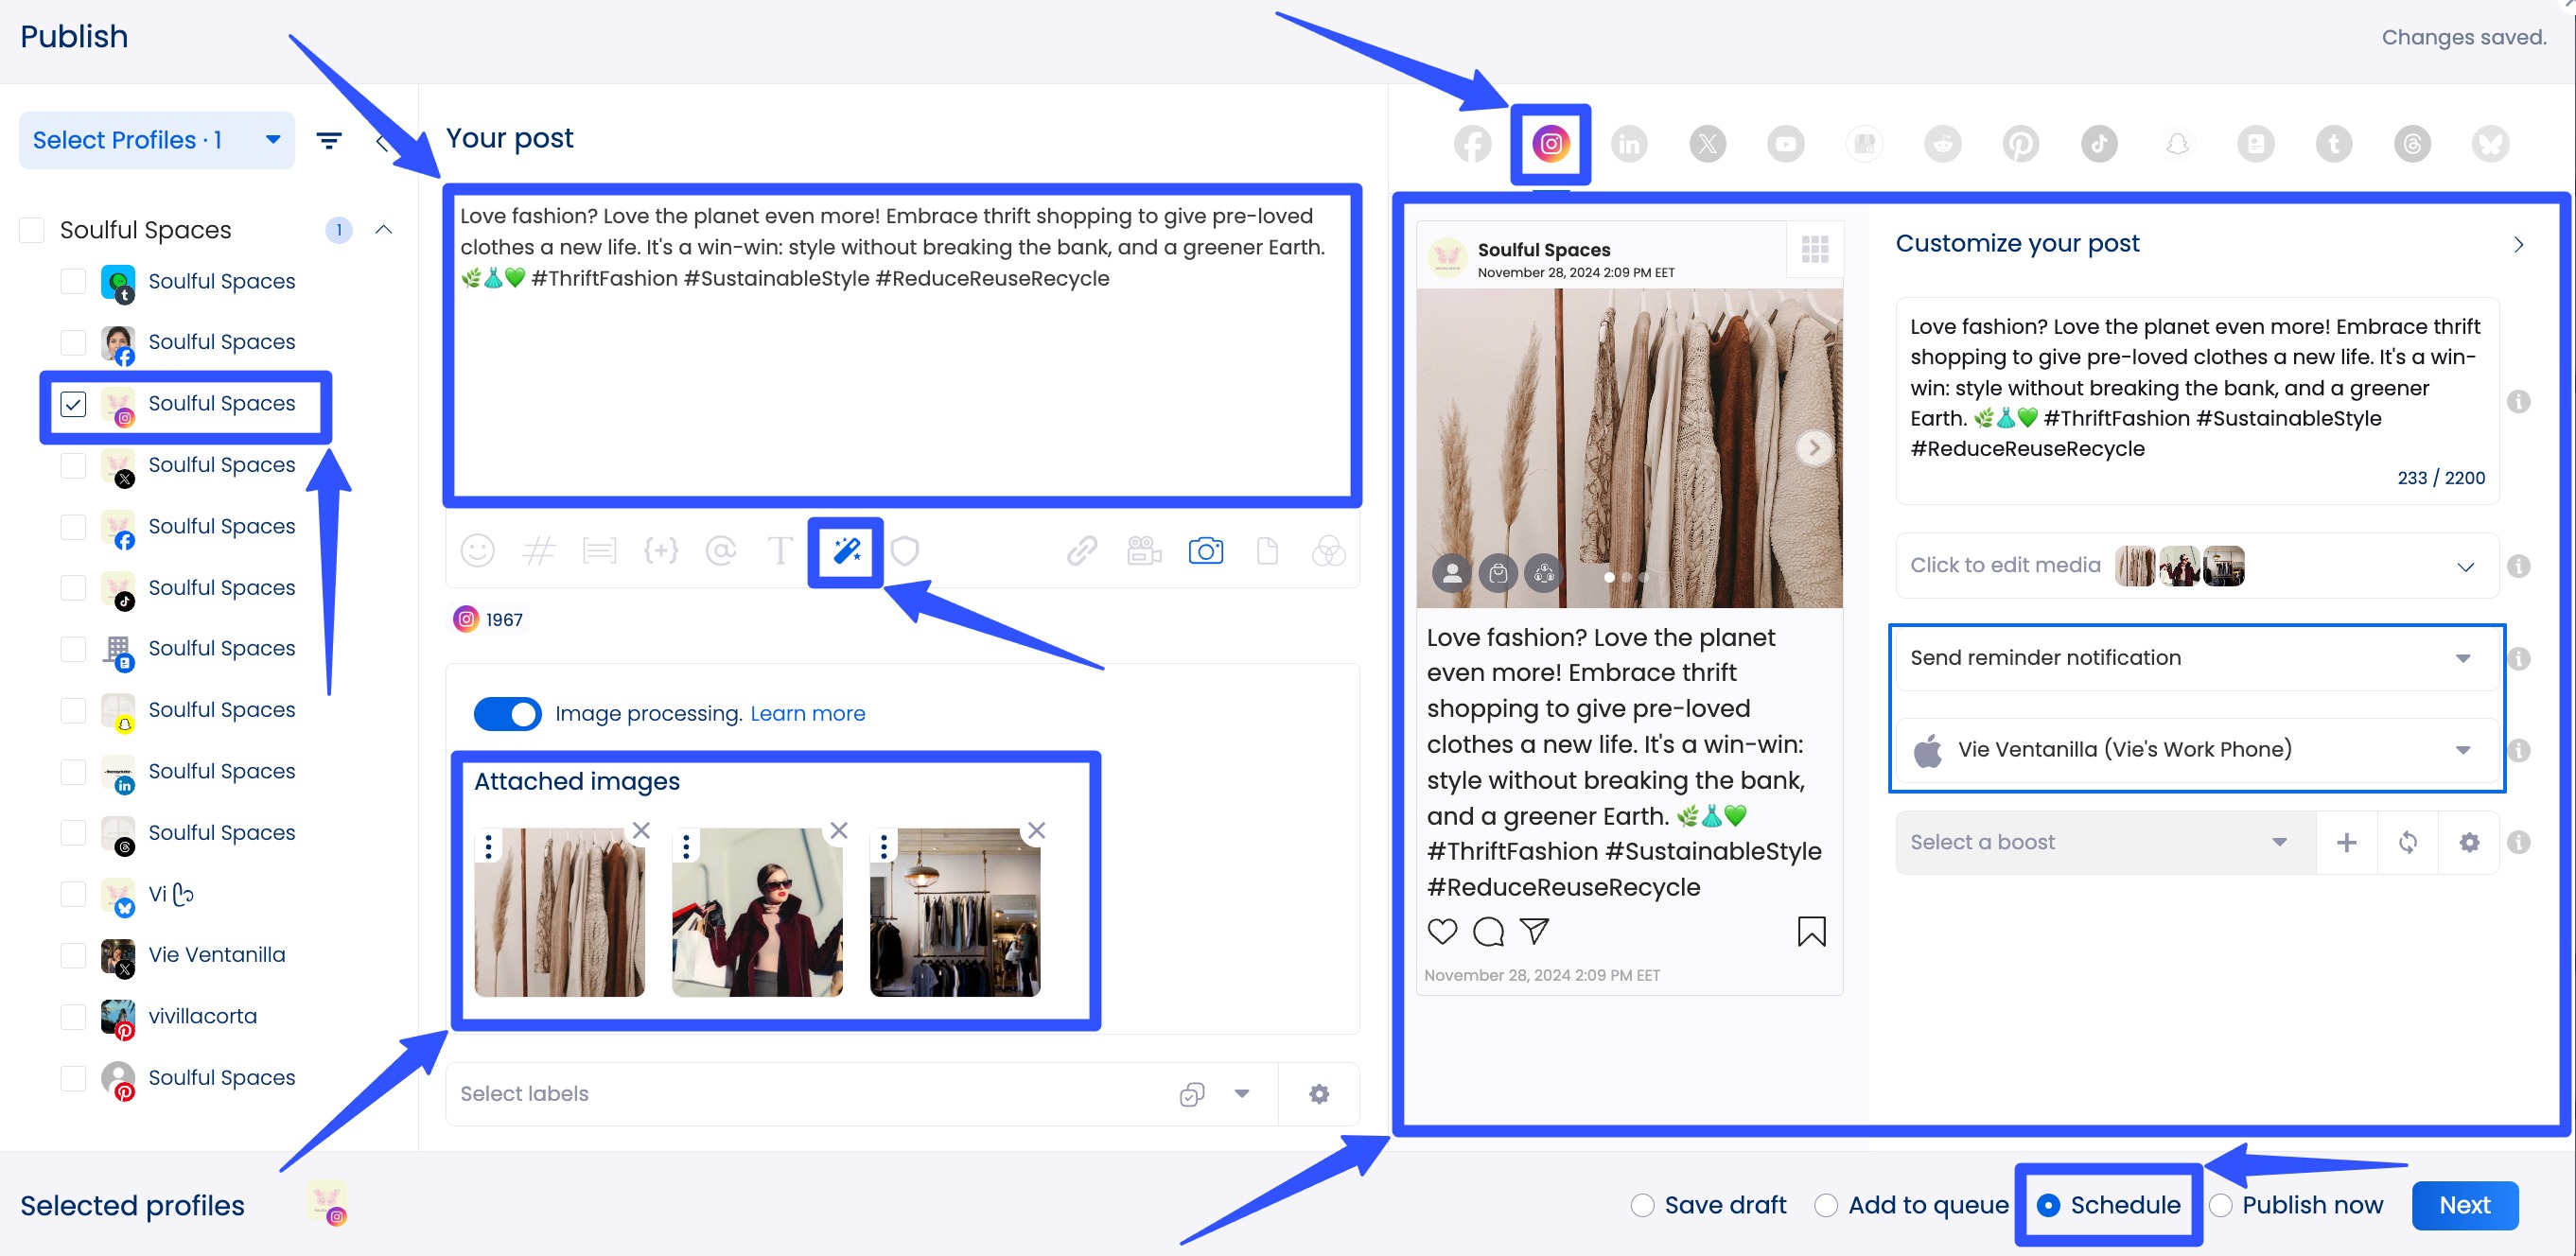Attach a photo using the camera icon
The height and width of the screenshot is (1256, 2576).
coord(1205,550)
